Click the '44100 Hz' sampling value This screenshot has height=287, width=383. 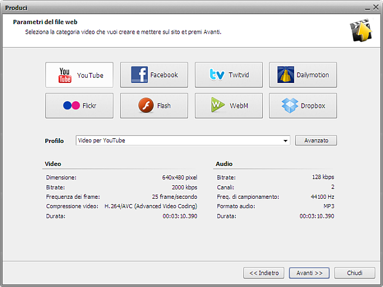coord(322,197)
